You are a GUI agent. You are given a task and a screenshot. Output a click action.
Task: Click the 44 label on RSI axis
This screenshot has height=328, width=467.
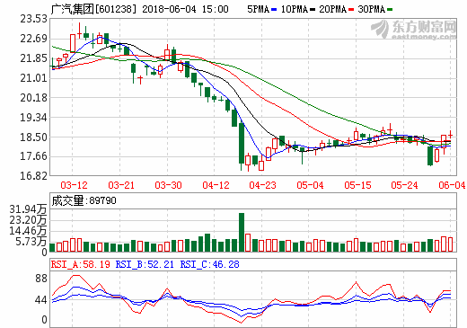point(41,300)
